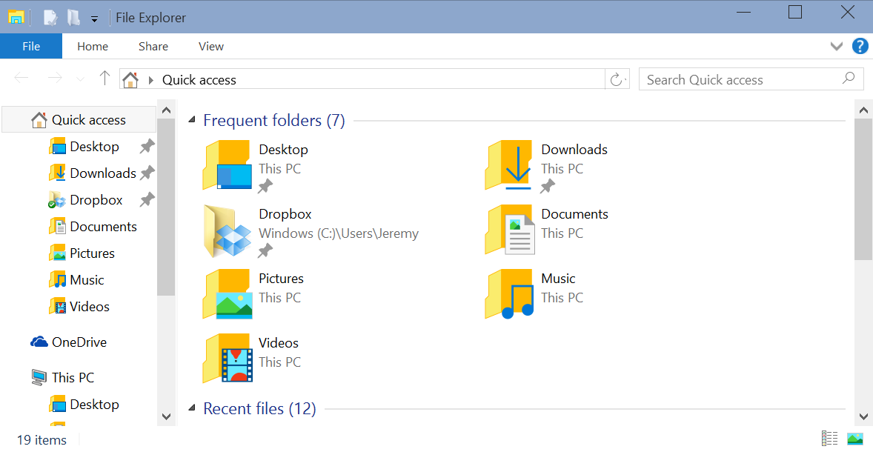Select the Downloads folder icon in Frequent folders
This screenshot has height=452, width=873.
509,165
